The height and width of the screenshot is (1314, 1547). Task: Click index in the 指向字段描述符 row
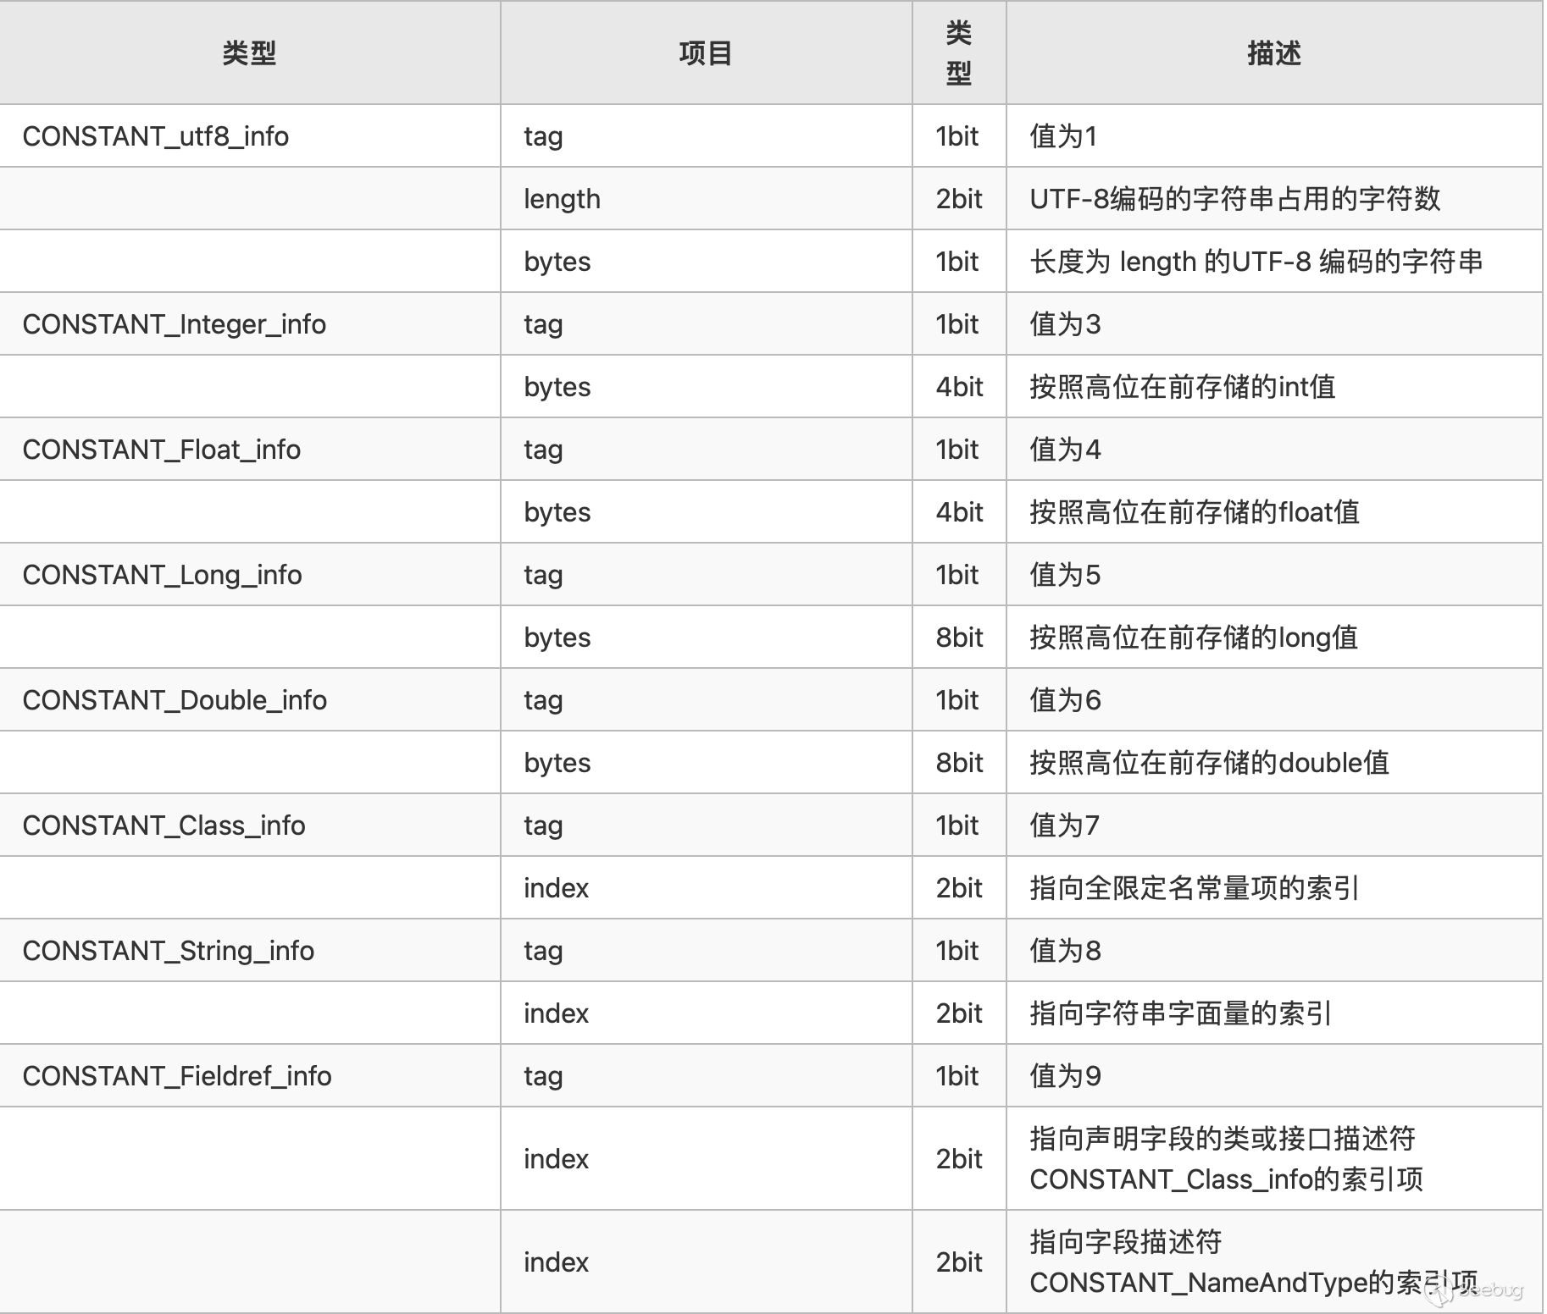click(x=556, y=1262)
